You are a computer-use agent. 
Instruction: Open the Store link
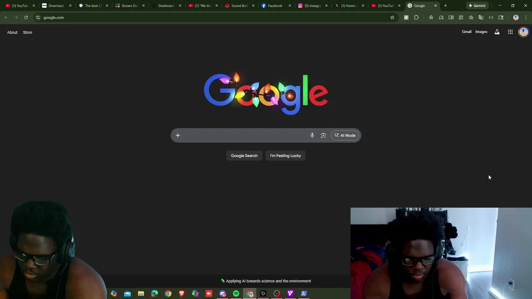(27, 32)
